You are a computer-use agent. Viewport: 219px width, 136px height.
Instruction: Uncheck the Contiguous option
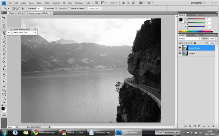56,8
